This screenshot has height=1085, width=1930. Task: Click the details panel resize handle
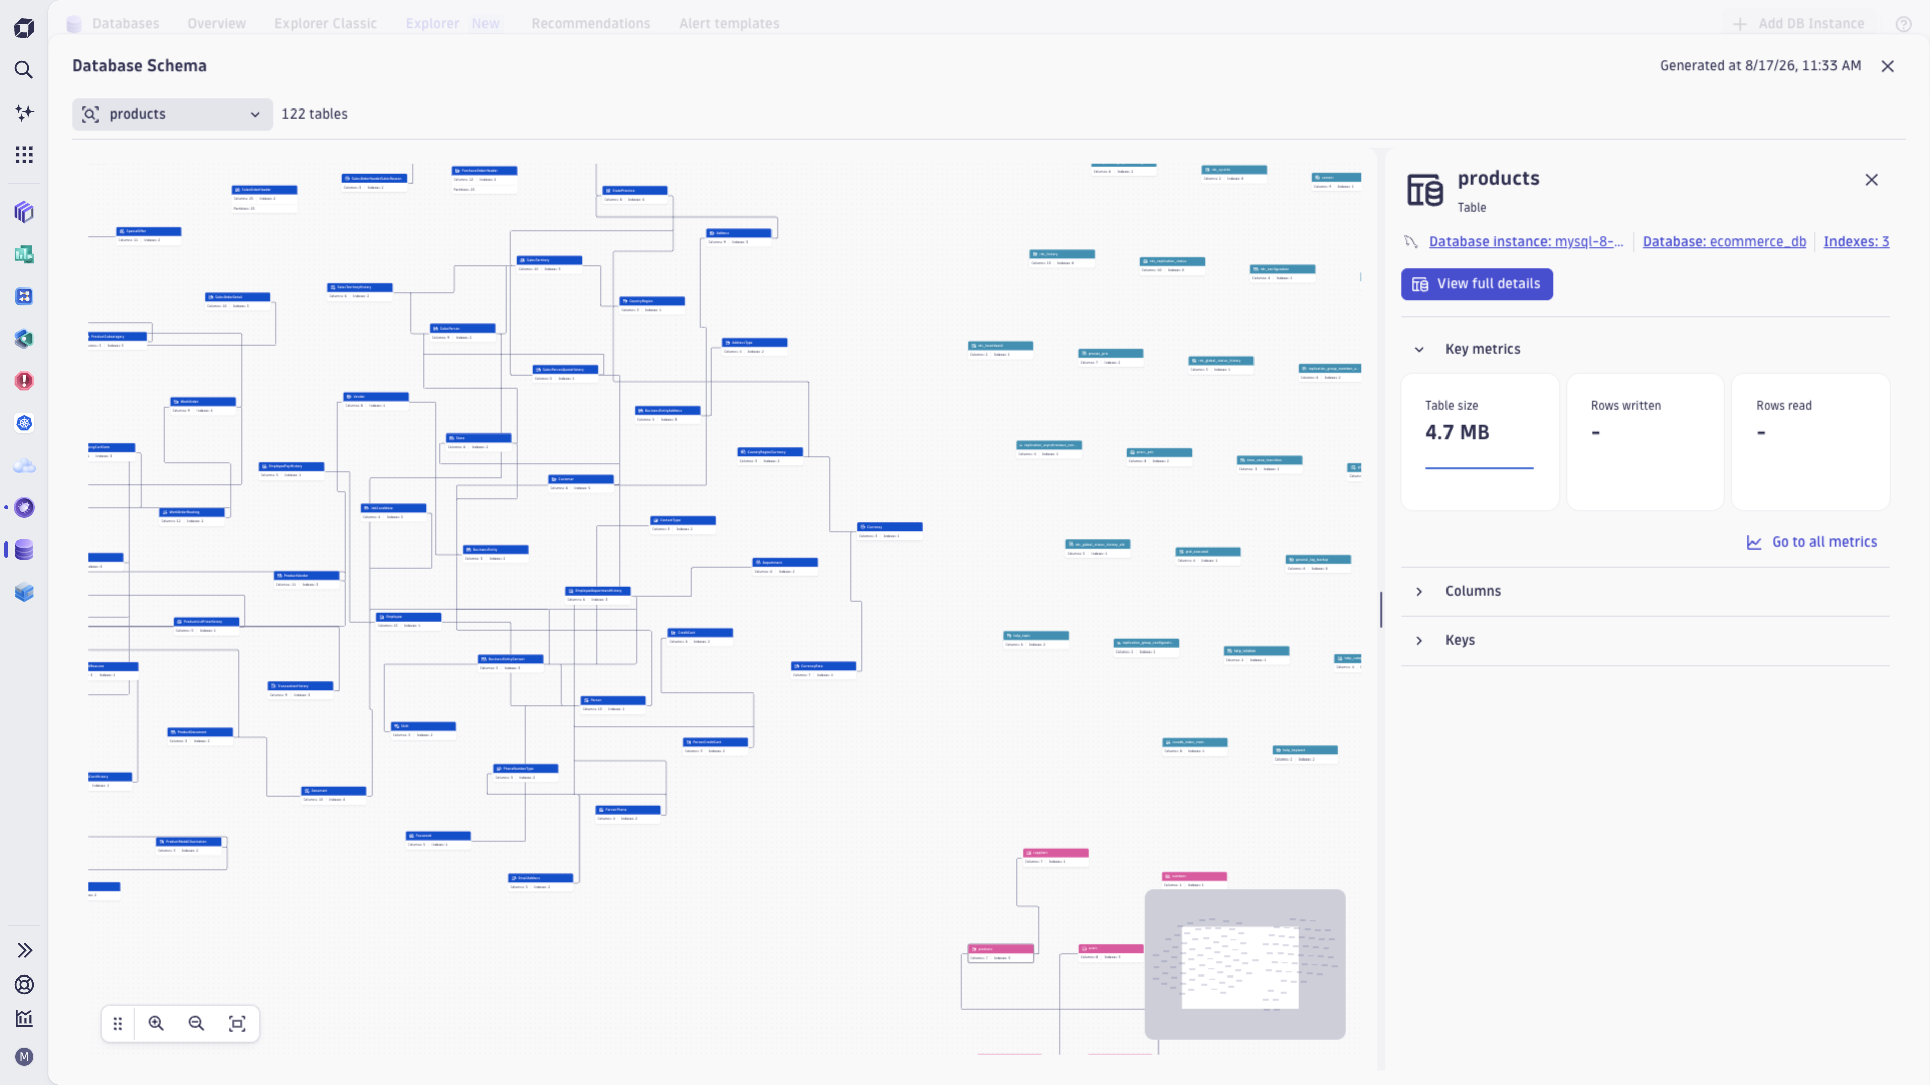[x=1381, y=609]
